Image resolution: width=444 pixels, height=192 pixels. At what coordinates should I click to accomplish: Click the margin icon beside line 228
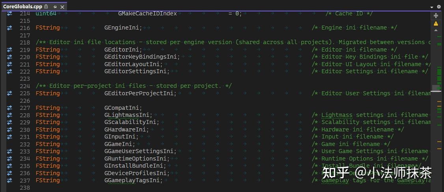click(x=9, y=115)
